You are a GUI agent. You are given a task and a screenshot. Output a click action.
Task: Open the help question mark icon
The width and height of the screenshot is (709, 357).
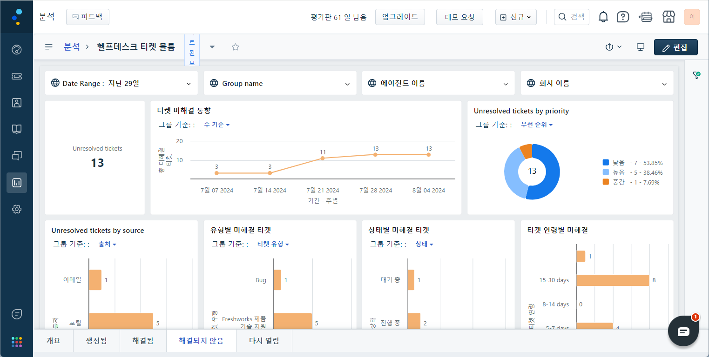click(622, 17)
